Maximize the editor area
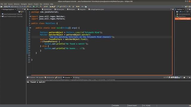This screenshot has width=191, height=107. click(x=173, y=9)
